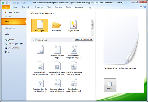The image size is (148, 102).
Task: Click the large blank page preview thumbnail
Action: click(x=121, y=40)
